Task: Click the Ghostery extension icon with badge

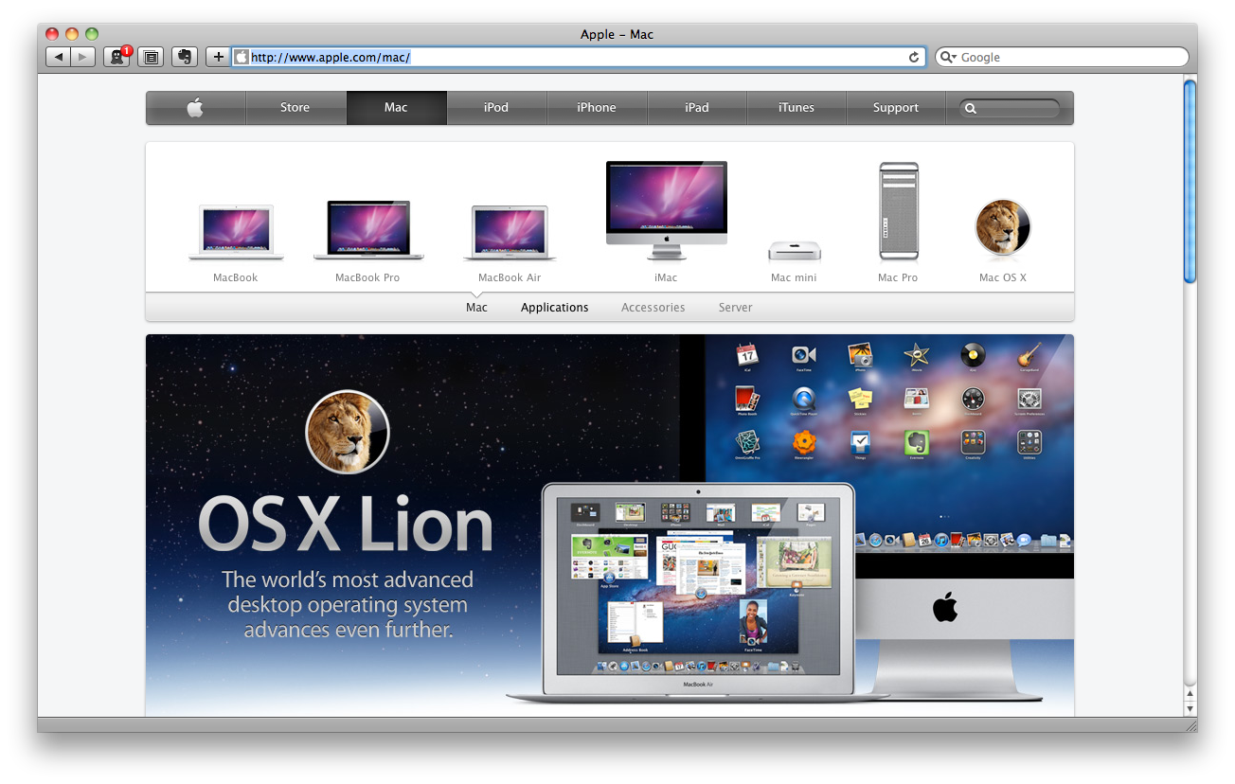Action: (x=117, y=57)
